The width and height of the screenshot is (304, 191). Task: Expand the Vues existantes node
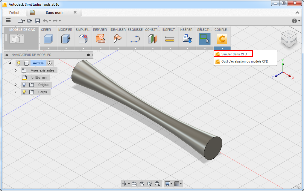16,70
